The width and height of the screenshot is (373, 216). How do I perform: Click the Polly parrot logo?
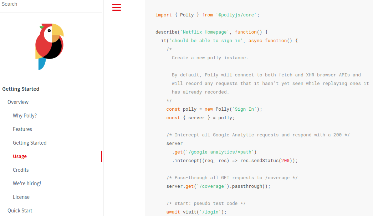50,46
